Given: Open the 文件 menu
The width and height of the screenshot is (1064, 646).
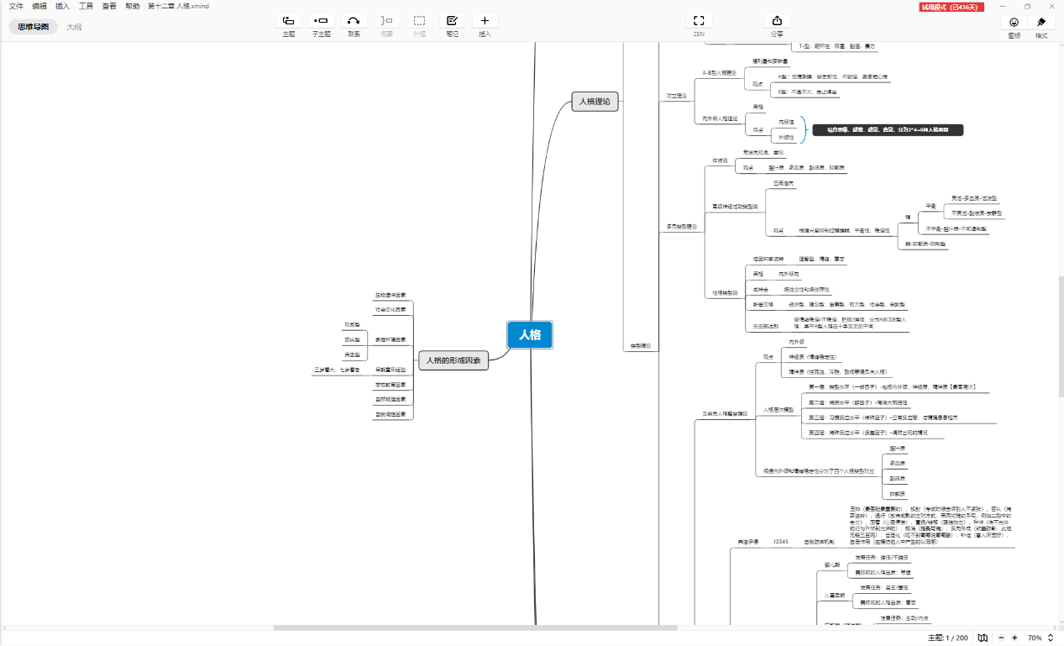Looking at the screenshot, I should [16, 6].
